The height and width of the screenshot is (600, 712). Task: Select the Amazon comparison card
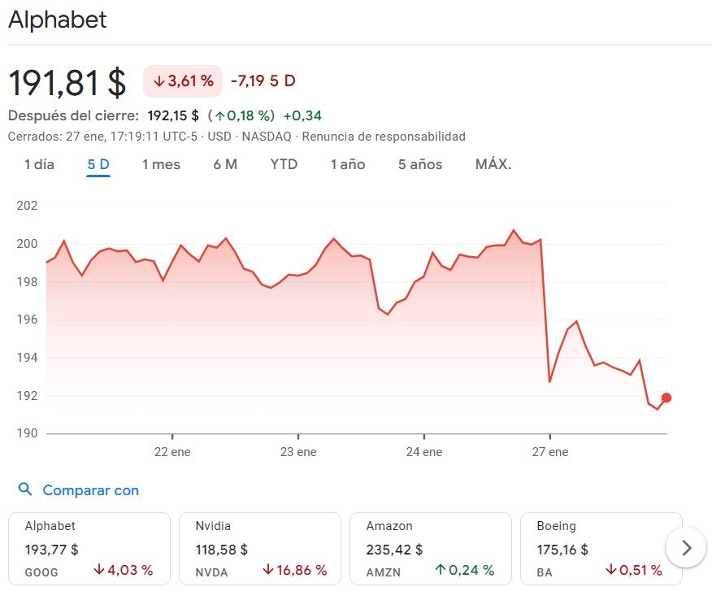pyautogui.click(x=430, y=548)
